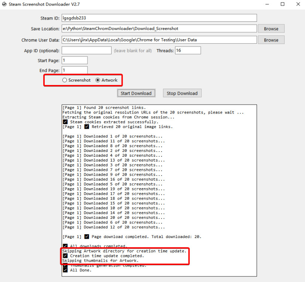The image size is (305, 282).
Task: Click 'Page download completed. Total downloaded: 20.' line
Action: coord(132,237)
